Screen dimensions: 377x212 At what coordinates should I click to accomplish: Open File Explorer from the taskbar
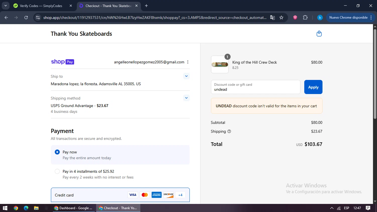tap(36, 208)
